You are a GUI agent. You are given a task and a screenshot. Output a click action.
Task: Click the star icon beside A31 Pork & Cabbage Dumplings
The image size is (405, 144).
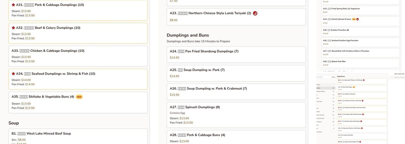coord(13,5)
